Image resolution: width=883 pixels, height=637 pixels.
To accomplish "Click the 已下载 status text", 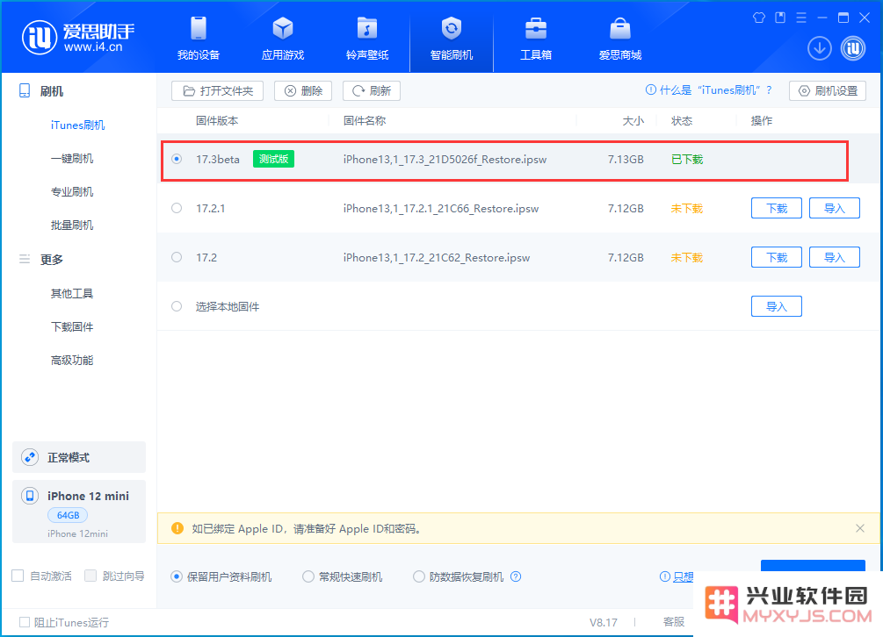I will click(687, 159).
